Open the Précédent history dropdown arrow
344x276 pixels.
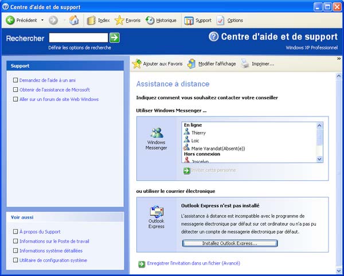(42, 20)
